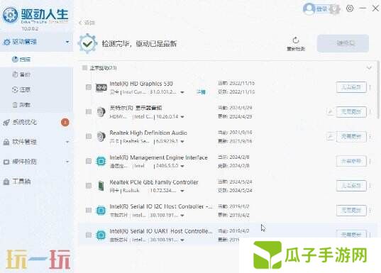
Task: Click the Intel Management Engine Interface chip icon
Action: (101, 161)
